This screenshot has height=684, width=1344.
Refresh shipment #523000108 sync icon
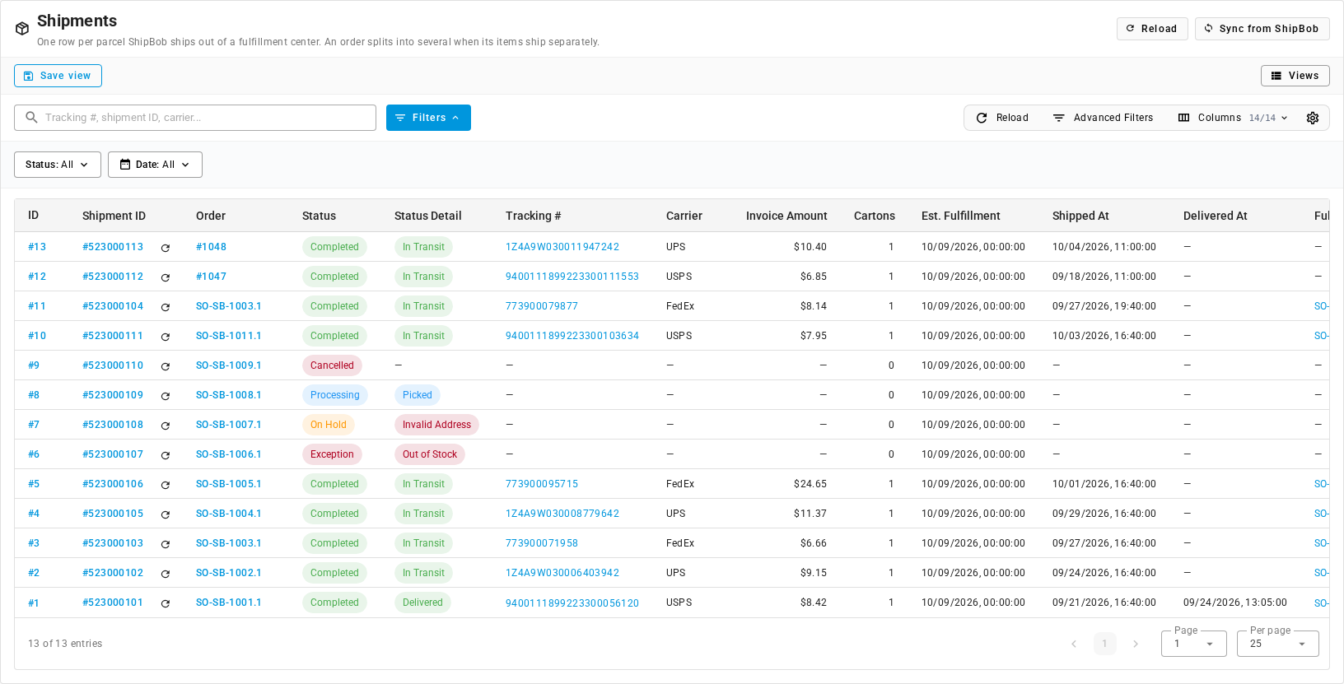[x=165, y=426]
